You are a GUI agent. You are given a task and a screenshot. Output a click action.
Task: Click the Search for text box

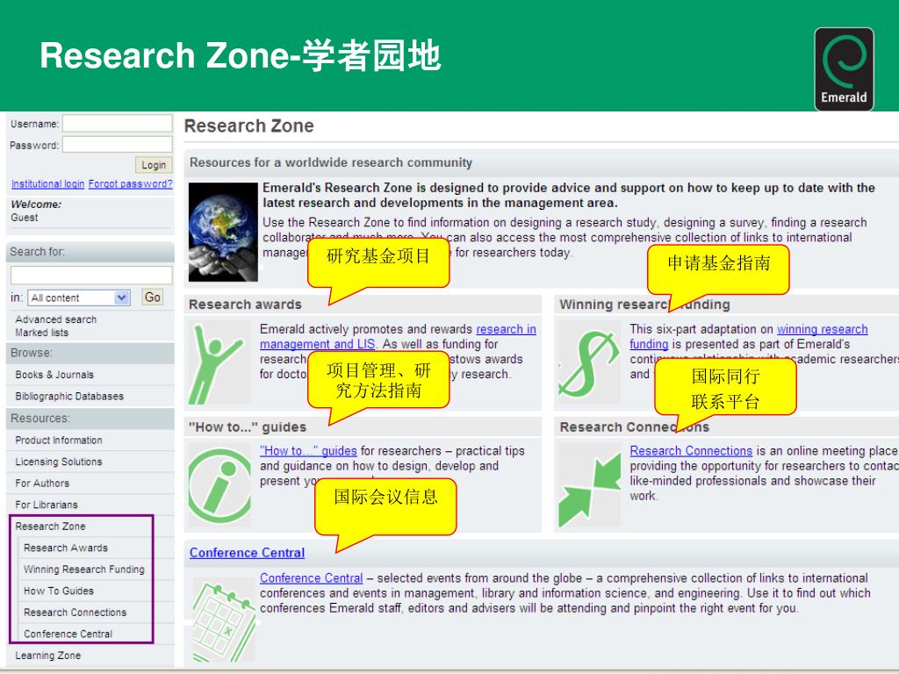(x=91, y=275)
